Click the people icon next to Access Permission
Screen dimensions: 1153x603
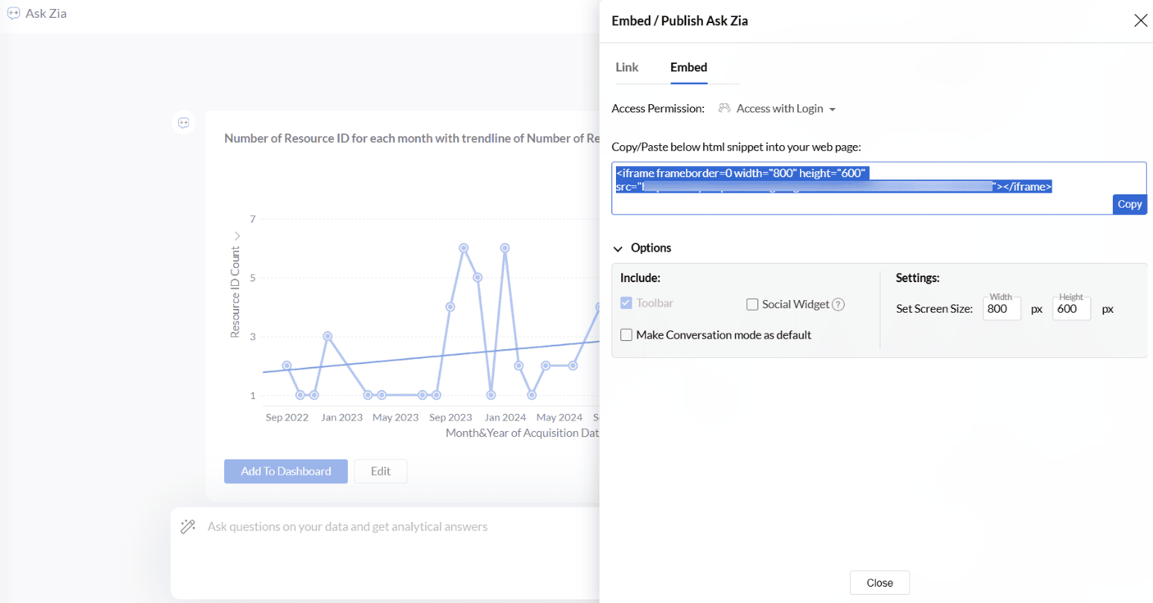724,109
